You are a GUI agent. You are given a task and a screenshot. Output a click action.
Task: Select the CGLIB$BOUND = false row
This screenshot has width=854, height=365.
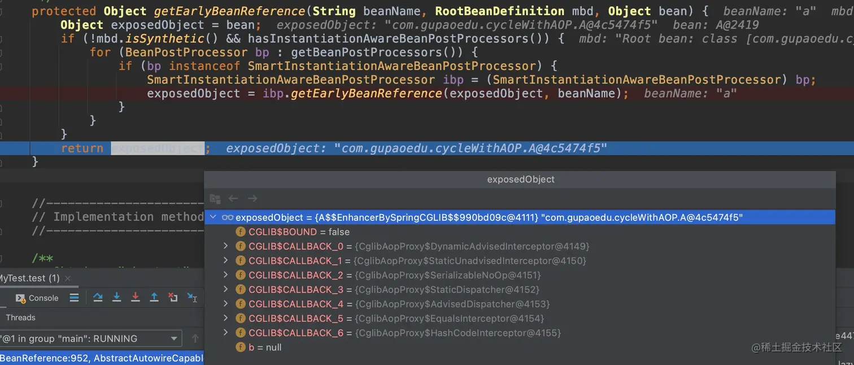point(520,232)
